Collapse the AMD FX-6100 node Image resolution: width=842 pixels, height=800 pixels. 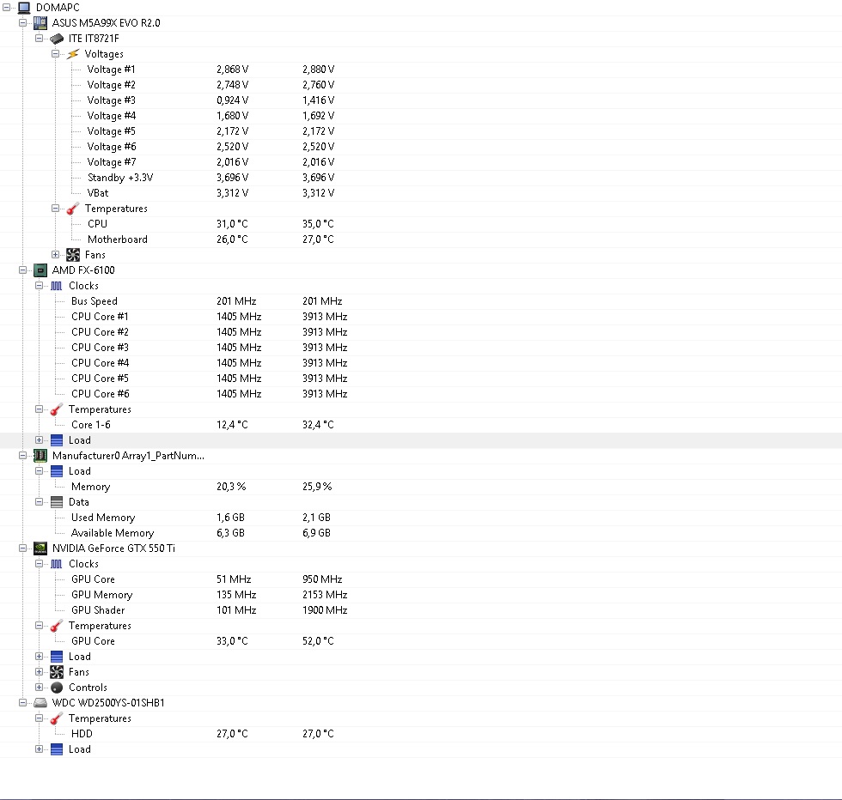(x=22, y=270)
